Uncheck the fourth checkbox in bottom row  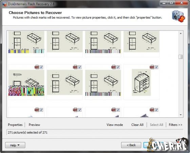point(156,110)
